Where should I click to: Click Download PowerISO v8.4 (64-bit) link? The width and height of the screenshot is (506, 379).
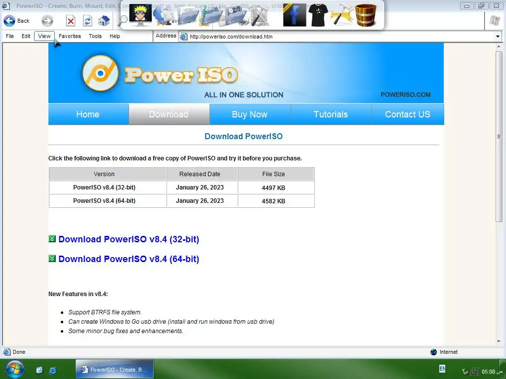[x=129, y=259]
